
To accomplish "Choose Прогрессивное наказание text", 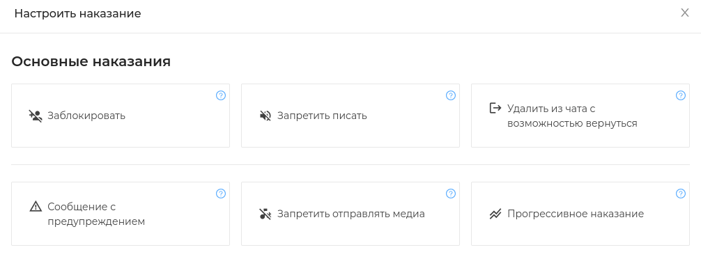I will (576, 214).
